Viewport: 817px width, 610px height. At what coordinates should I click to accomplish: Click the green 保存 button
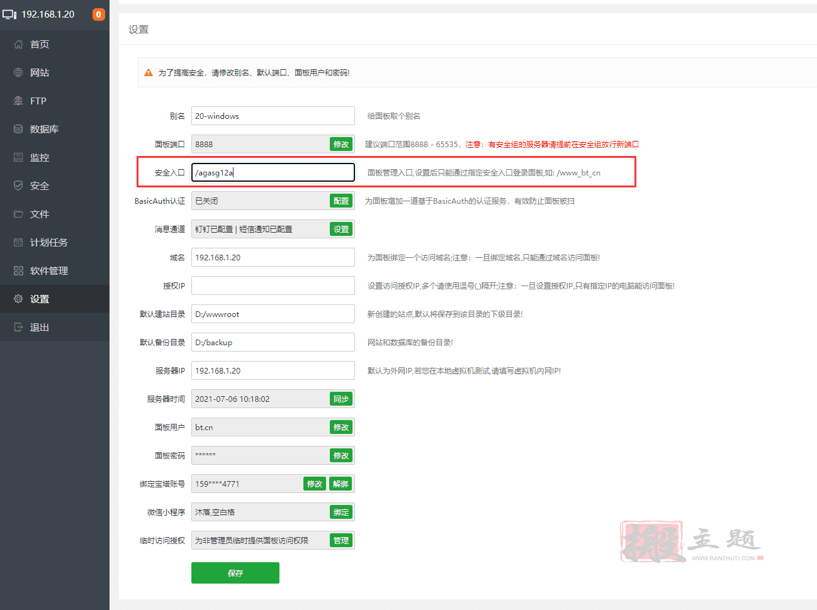[235, 573]
